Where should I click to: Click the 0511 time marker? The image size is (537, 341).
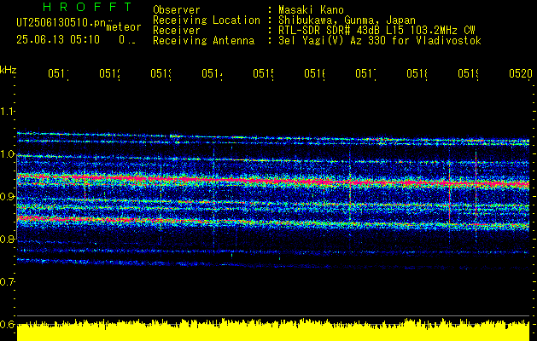tap(58, 73)
